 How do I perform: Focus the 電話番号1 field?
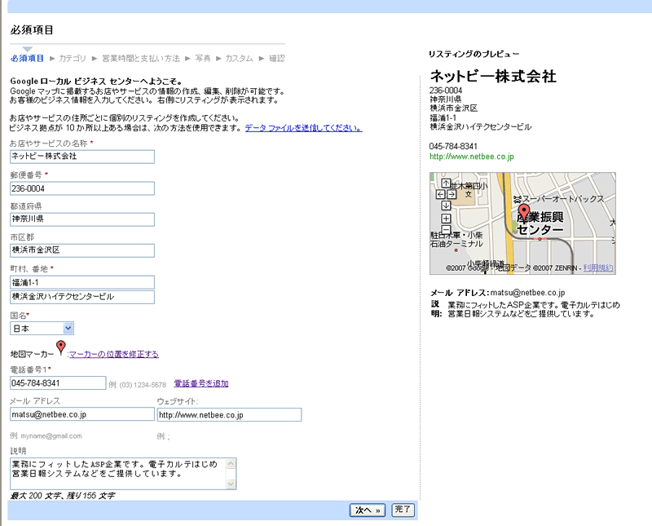pos(58,382)
